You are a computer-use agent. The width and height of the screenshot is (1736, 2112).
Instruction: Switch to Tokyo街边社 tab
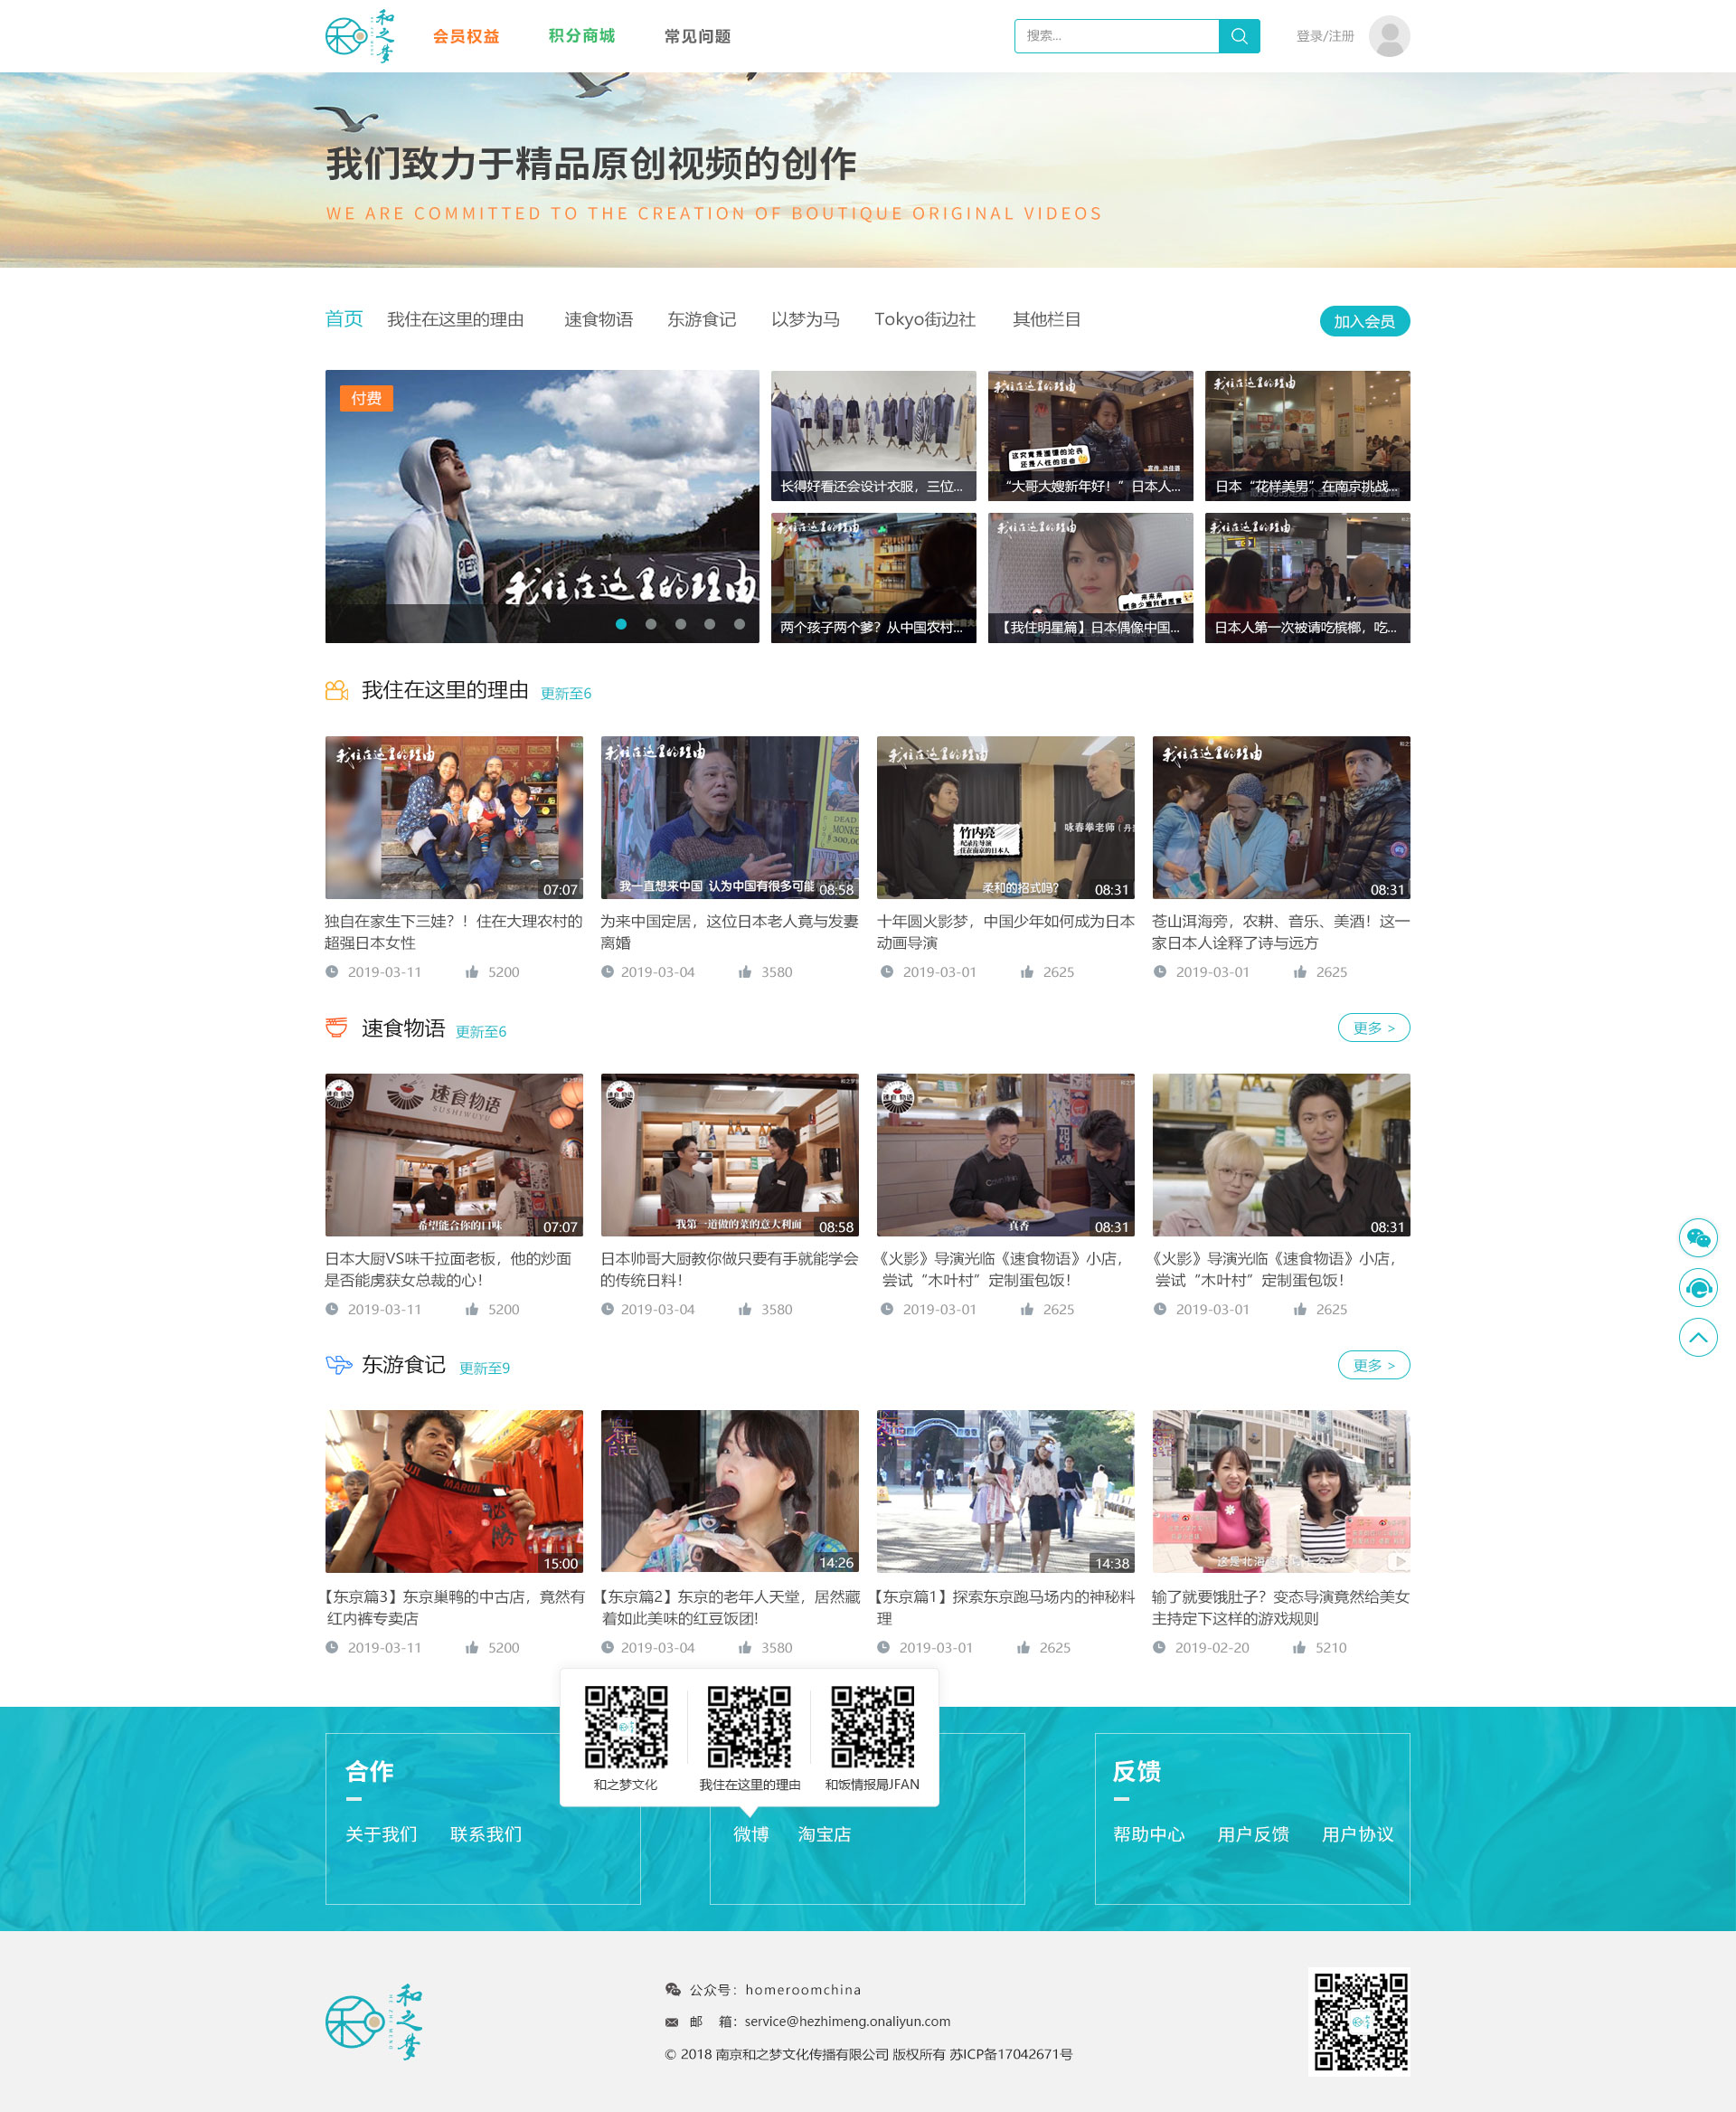click(925, 319)
